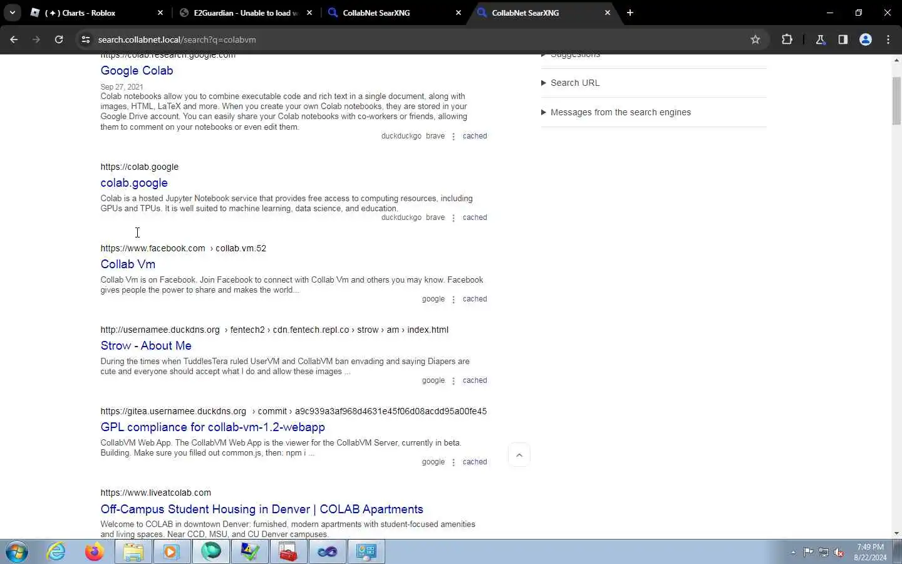The width and height of the screenshot is (902, 564).
Task: Open Action Center flag in tray
Action: click(809, 552)
